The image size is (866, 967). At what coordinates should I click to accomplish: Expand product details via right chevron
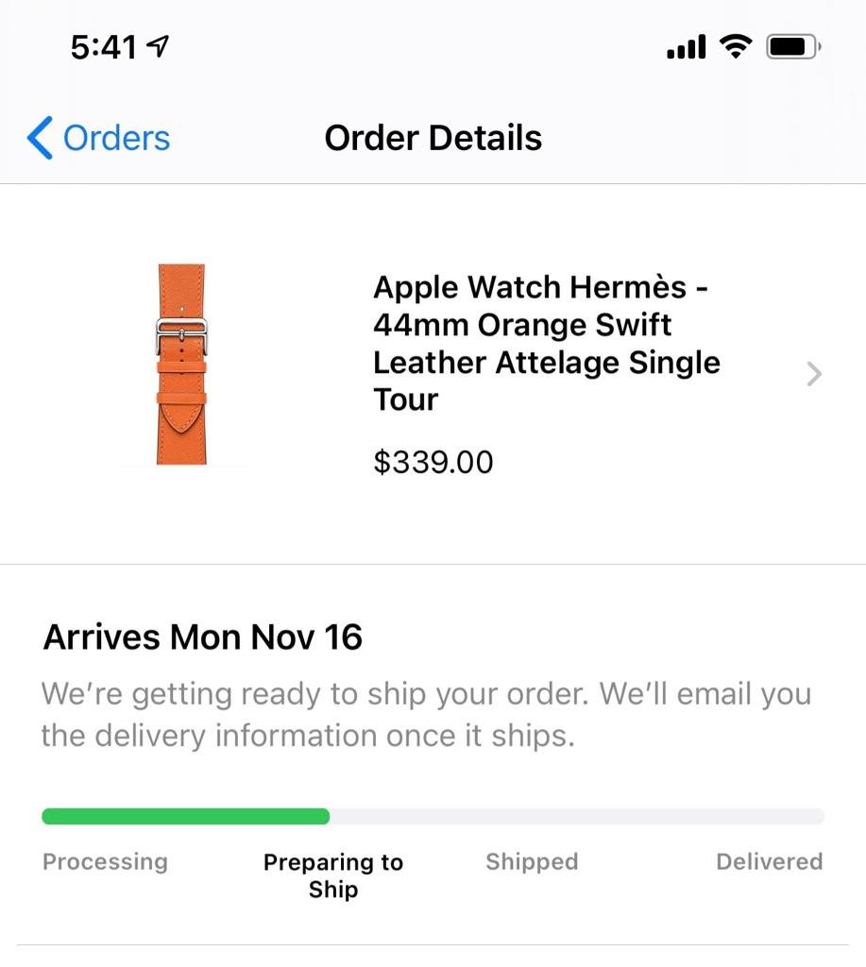814,374
